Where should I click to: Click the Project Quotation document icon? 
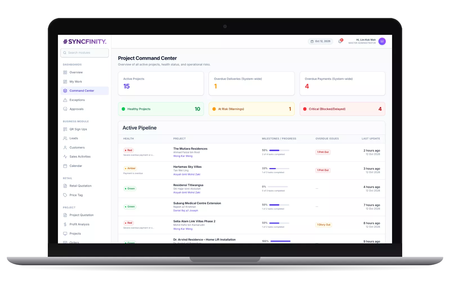pos(65,215)
